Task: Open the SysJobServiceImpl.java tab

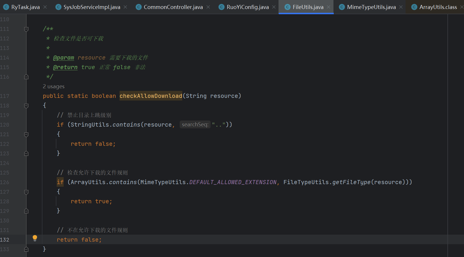Action: (x=92, y=7)
